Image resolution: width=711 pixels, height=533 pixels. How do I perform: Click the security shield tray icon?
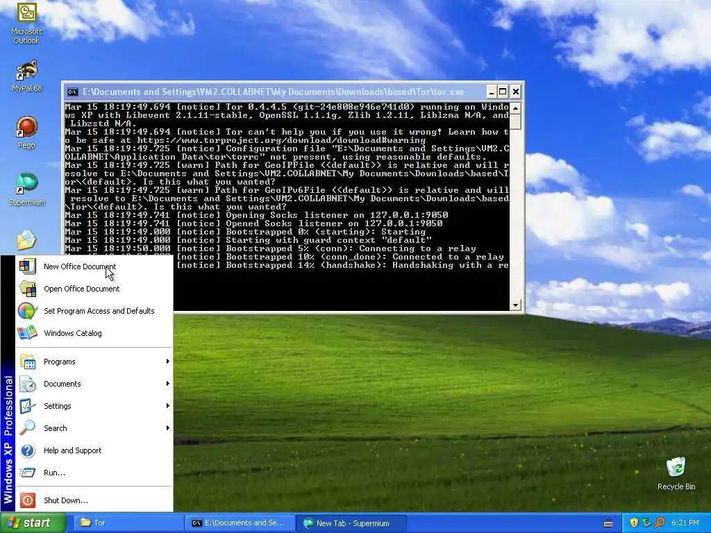pyautogui.click(x=634, y=523)
